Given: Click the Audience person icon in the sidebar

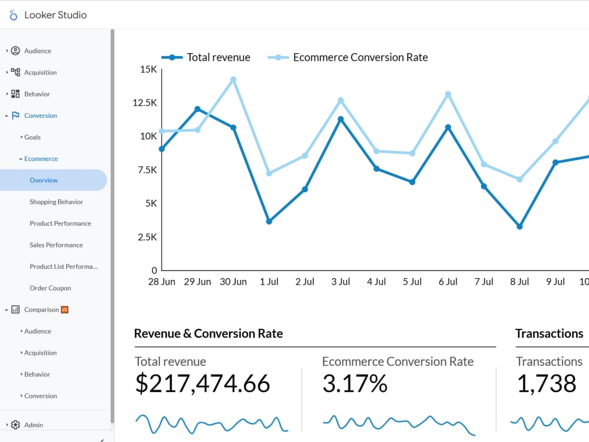Looking at the screenshot, I should [16, 51].
